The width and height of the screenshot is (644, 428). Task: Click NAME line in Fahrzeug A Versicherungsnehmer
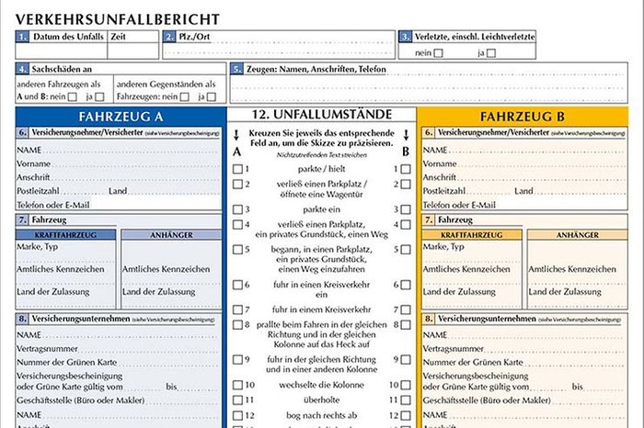pos(119,150)
